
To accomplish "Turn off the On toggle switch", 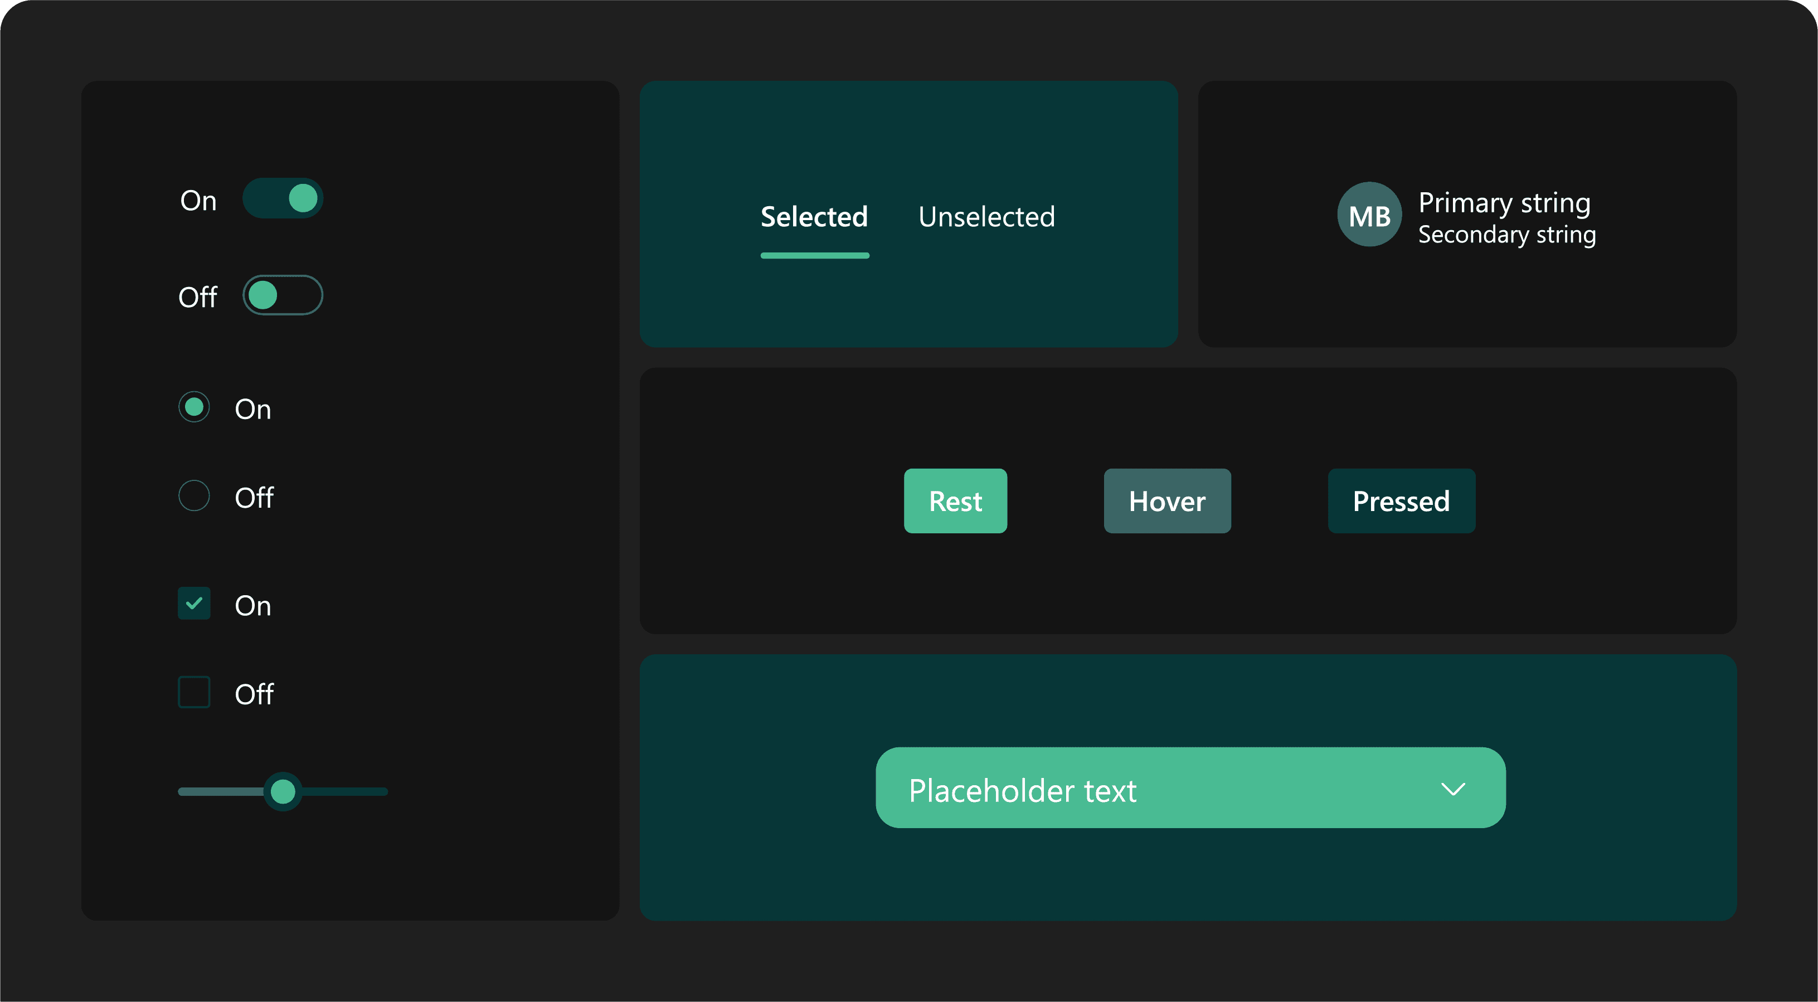I will pos(283,198).
